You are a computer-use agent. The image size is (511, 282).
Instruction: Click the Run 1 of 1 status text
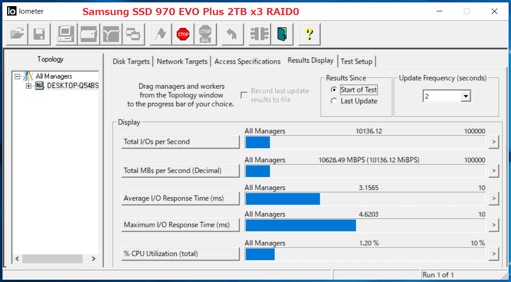click(438, 274)
